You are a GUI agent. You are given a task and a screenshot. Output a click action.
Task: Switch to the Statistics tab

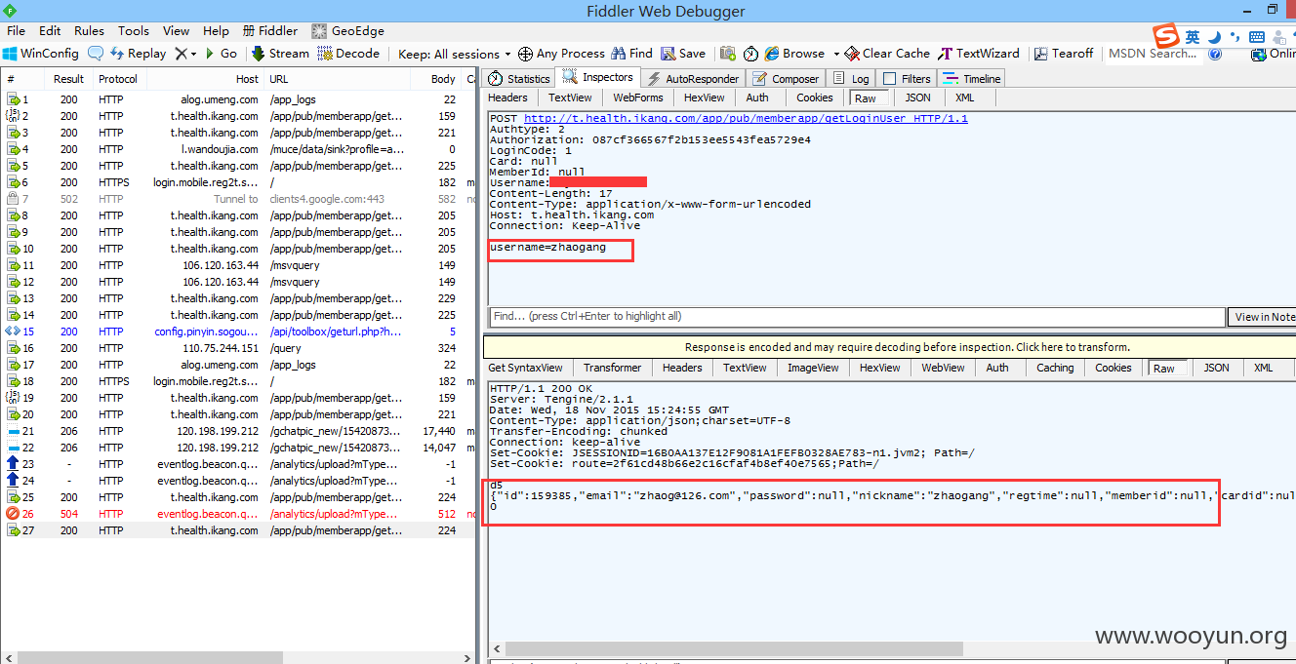click(519, 79)
